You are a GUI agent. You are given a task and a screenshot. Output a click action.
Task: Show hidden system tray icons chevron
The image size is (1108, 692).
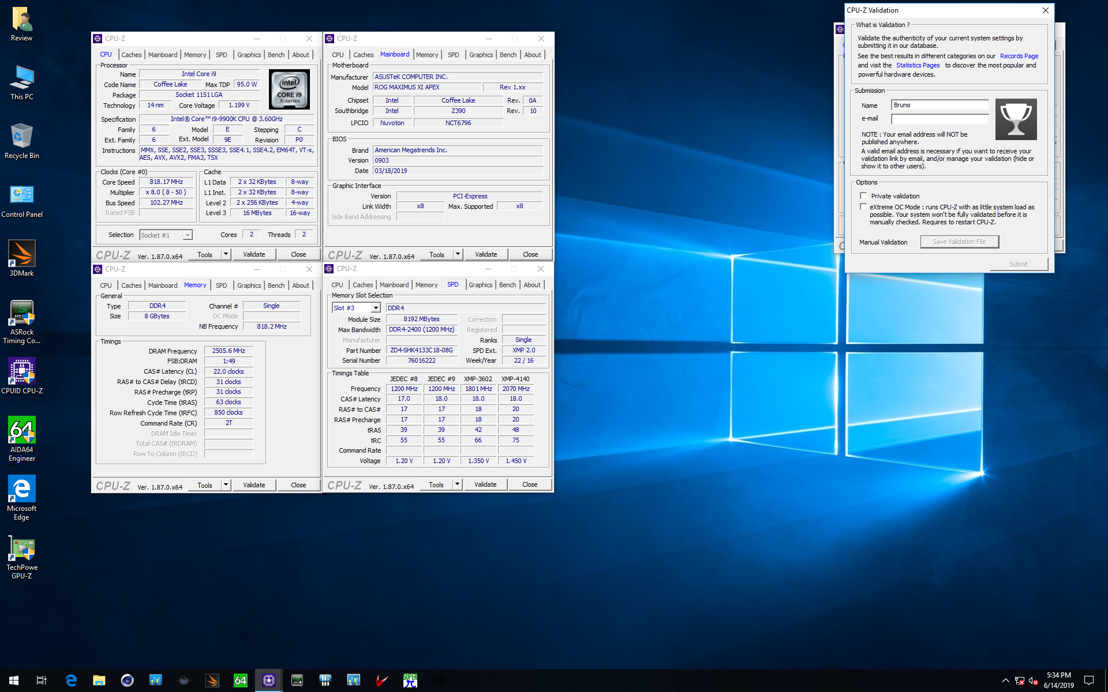(x=1005, y=680)
